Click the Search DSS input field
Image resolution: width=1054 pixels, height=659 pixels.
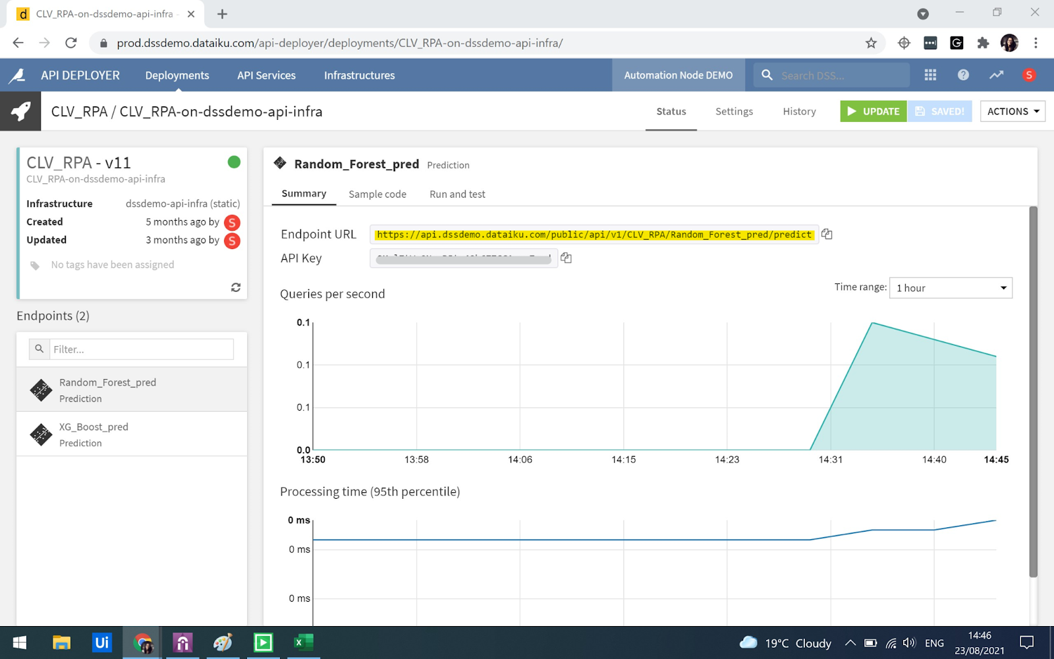pos(842,75)
